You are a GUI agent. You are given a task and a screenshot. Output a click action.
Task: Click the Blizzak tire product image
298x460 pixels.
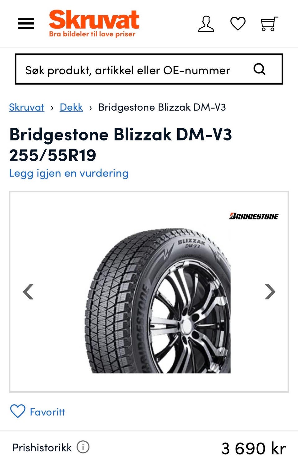coord(158,300)
